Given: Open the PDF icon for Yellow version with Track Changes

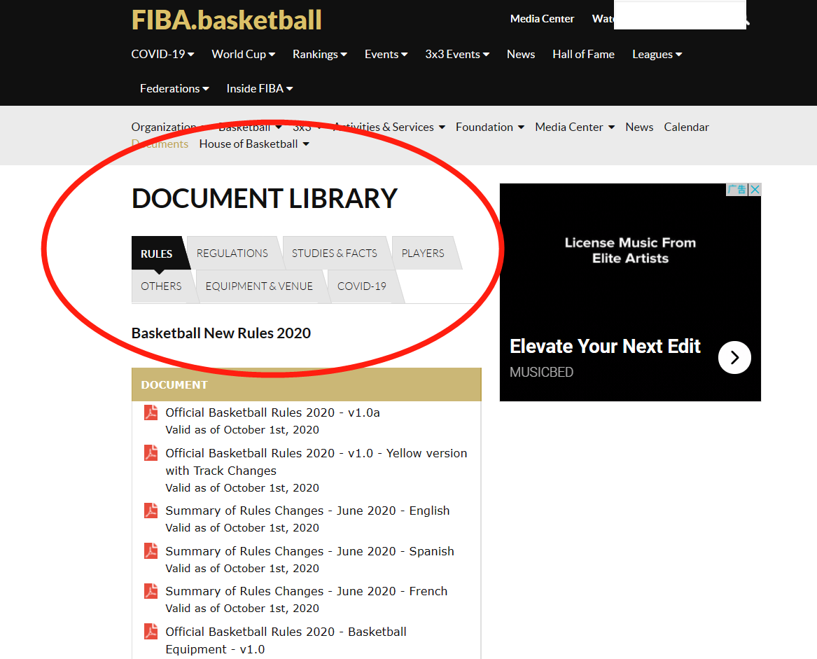Looking at the screenshot, I should (x=151, y=453).
